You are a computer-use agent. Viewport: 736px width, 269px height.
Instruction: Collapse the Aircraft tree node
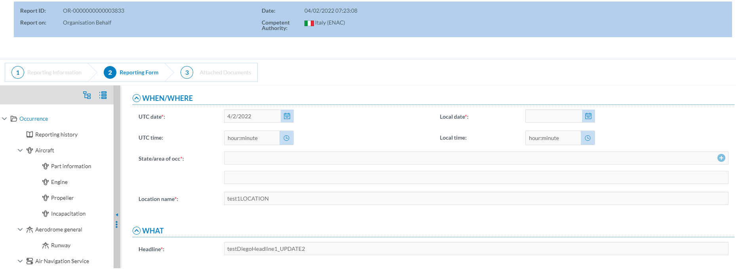pos(20,150)
